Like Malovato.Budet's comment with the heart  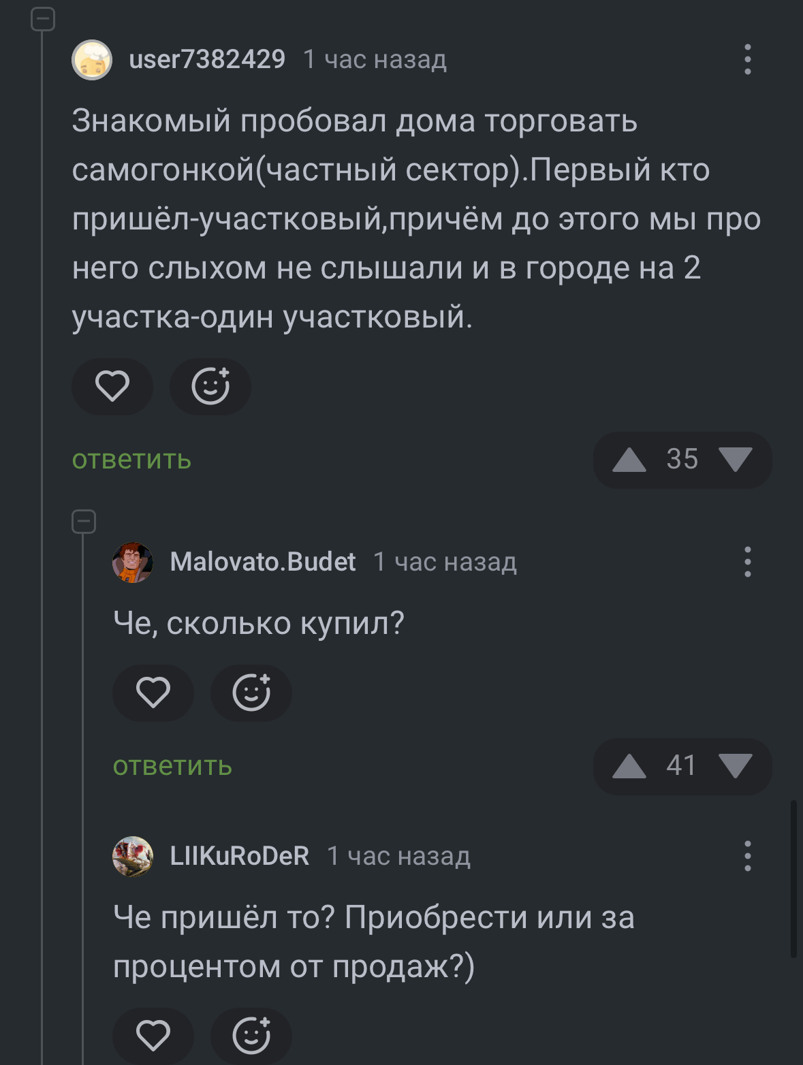153,693
